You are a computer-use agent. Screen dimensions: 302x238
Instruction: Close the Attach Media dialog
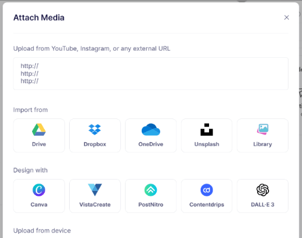[x=287, y=17]
